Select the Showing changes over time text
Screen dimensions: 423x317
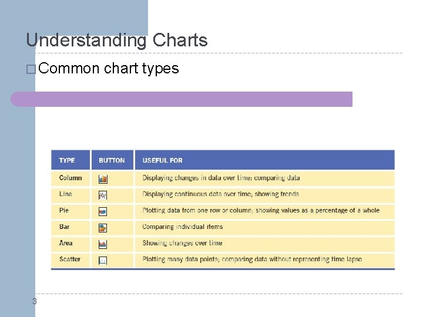point(182,243)
